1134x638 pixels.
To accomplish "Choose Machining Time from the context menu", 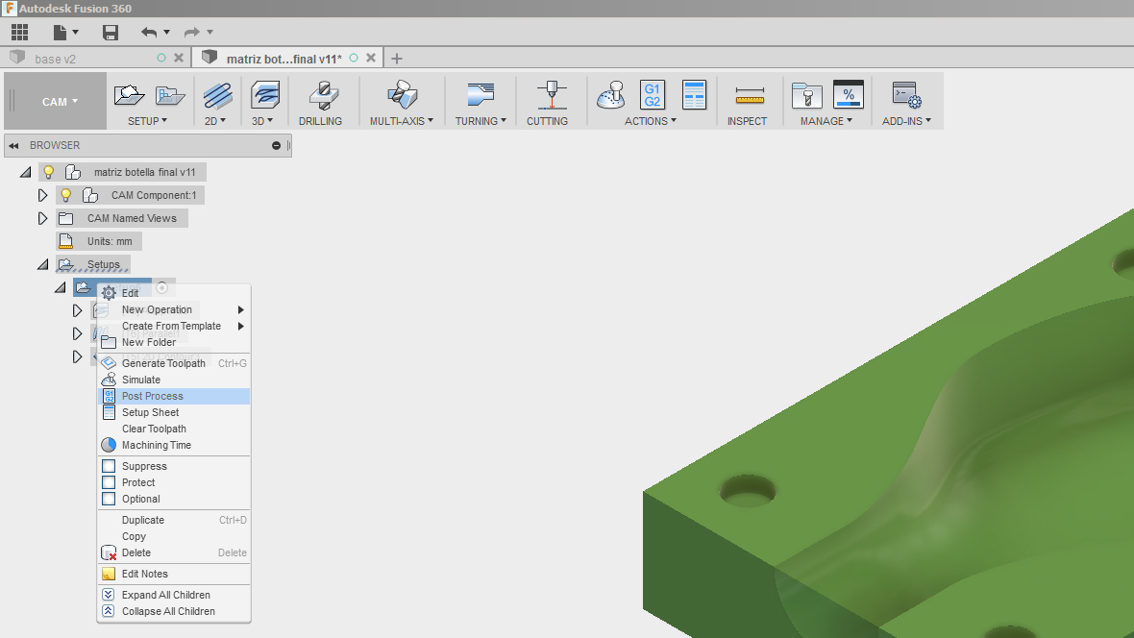I will click(x=174, y=446).
